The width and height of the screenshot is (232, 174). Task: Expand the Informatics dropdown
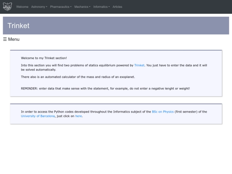(x=101, y=7)
